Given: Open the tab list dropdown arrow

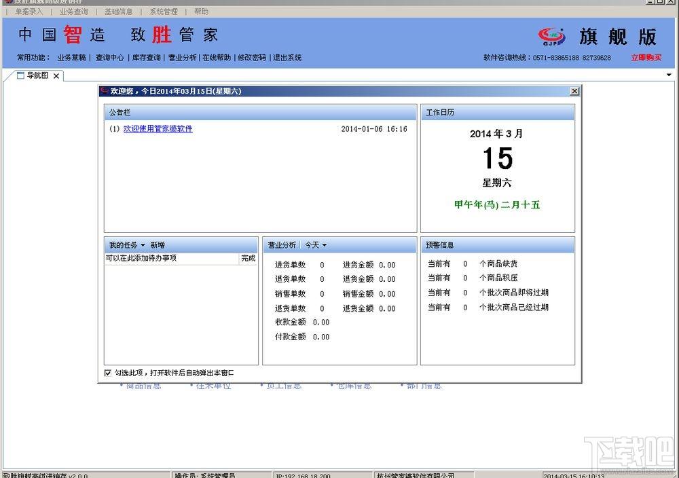Looking at the screenshot, I should (669, 75).
